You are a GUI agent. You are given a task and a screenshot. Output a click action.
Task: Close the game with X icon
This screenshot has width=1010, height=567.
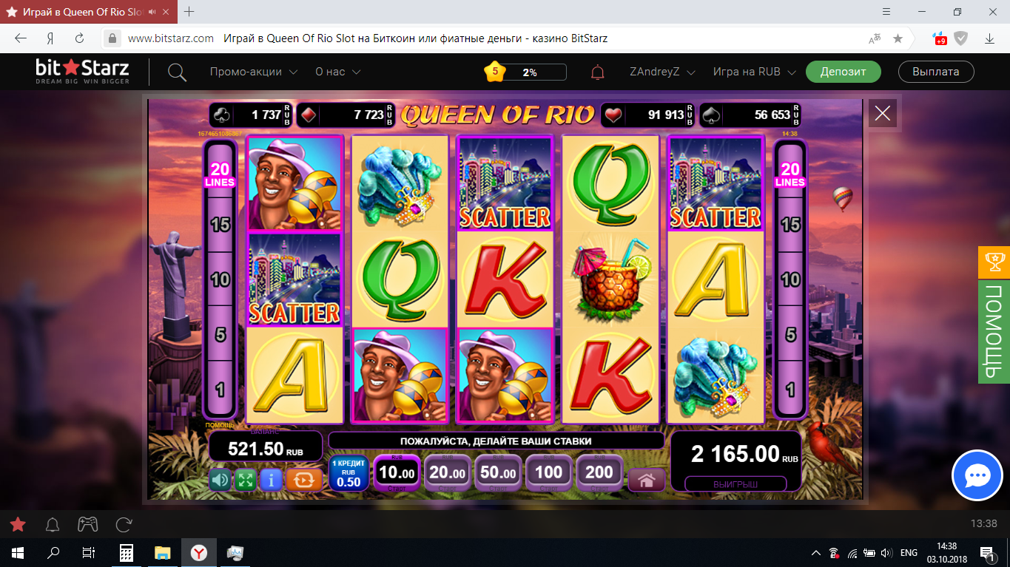click(883, 114)
